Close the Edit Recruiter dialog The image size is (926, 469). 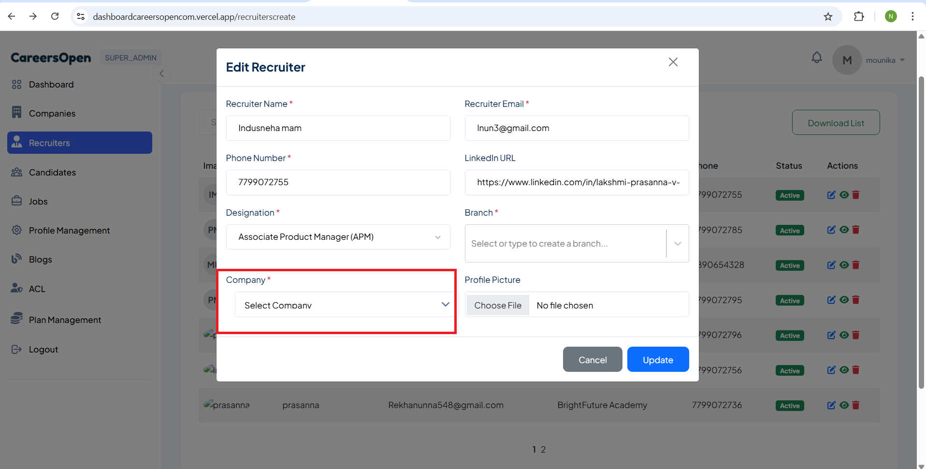[673, 62]
